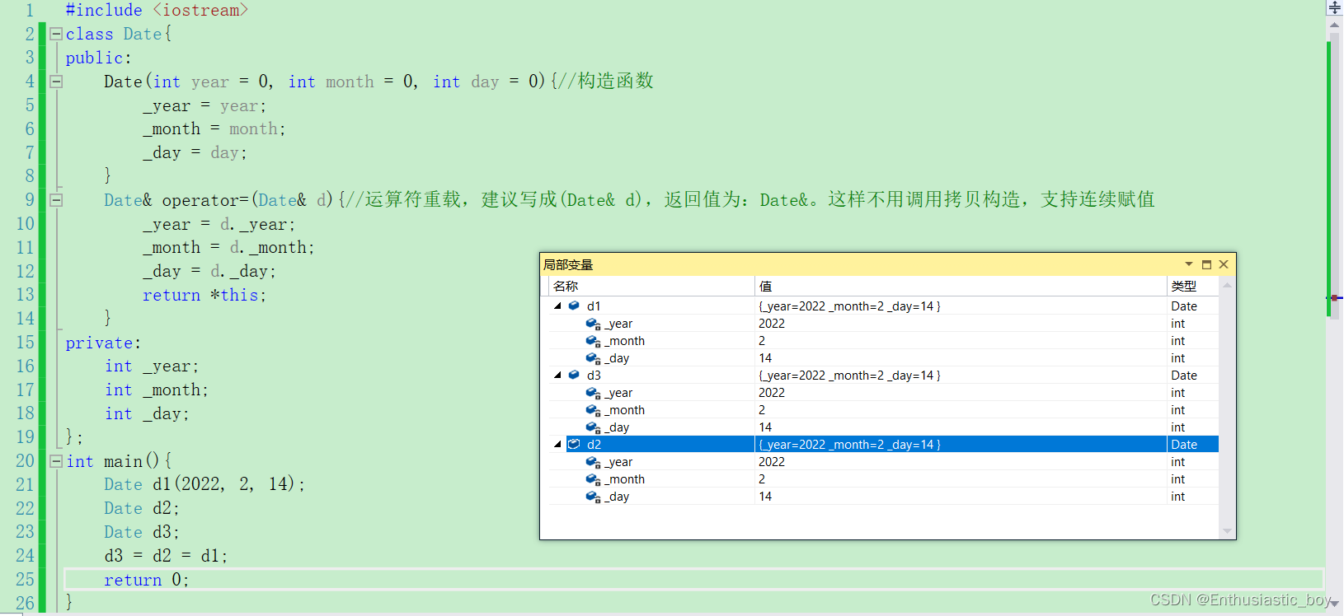Click the Locals scrollbar up arrow

[1227, 285]
